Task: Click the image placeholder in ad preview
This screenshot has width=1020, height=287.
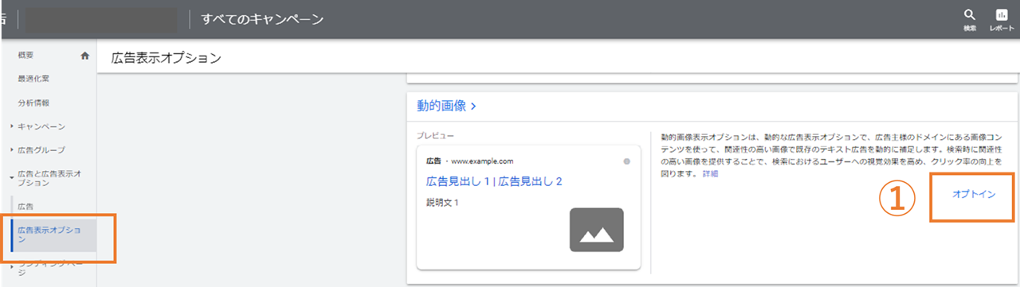Action: [597, 230]
